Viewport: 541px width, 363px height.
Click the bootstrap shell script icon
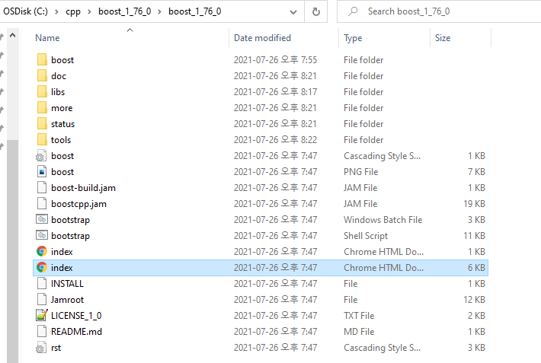click(42, 235)
